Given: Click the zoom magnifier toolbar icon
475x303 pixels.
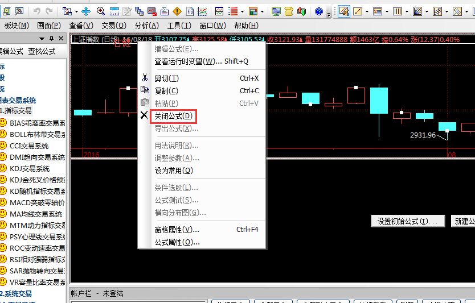Looking at the screenshot, I should [x=101, y=11].
